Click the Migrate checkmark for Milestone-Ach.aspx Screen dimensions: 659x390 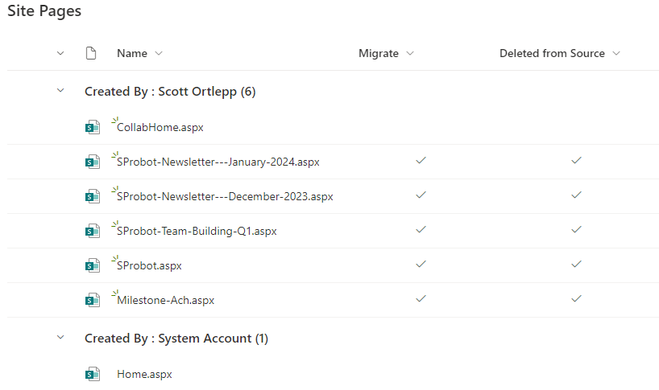click(x=421, y=298)
